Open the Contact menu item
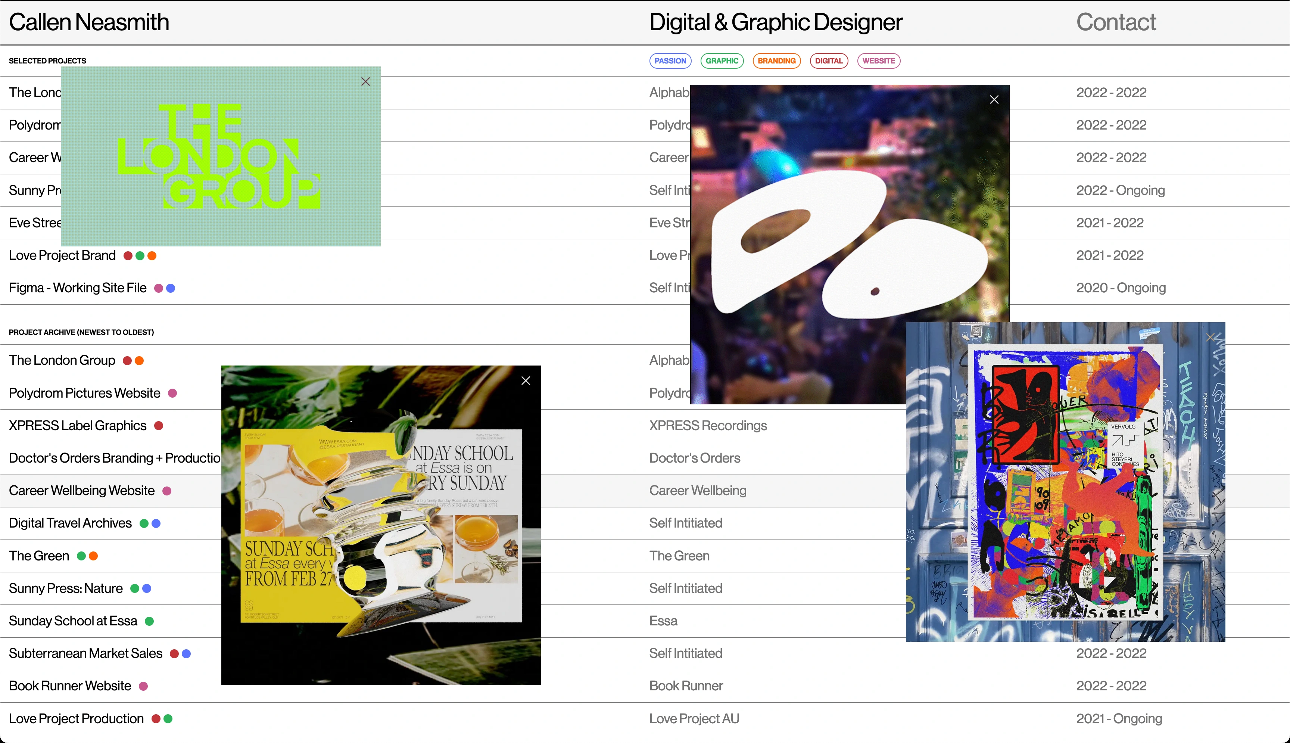The height and width of the screenshot is (743, 1290). (1115, 21)
